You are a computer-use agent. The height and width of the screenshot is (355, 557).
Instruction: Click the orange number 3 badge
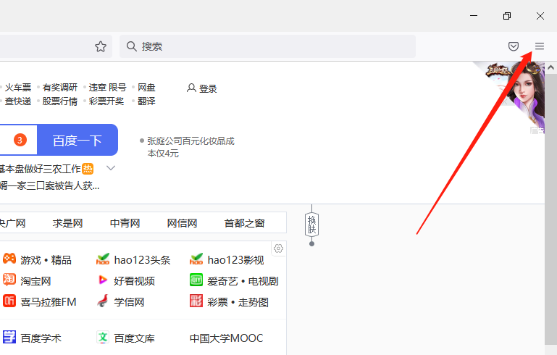[20, 140]
